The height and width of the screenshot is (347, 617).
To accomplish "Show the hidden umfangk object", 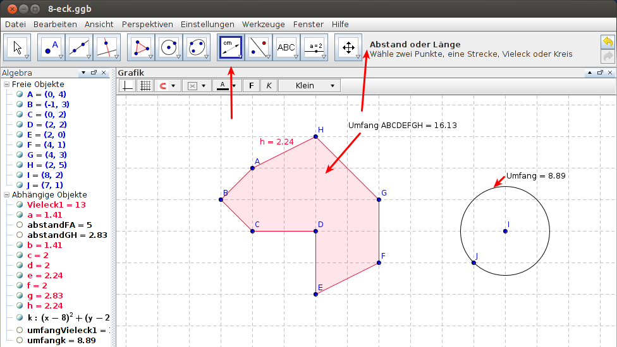I will pyautogui.click(x=20, y=341).
